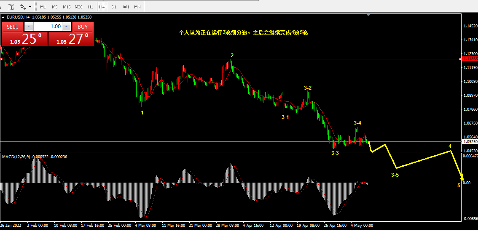478x231 pixels.
Task: Click the SELL button
Action: (13, 27)
